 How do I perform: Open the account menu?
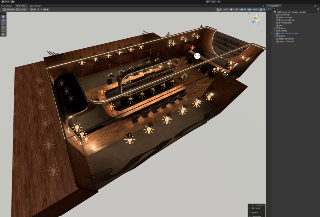coord(5,2)
